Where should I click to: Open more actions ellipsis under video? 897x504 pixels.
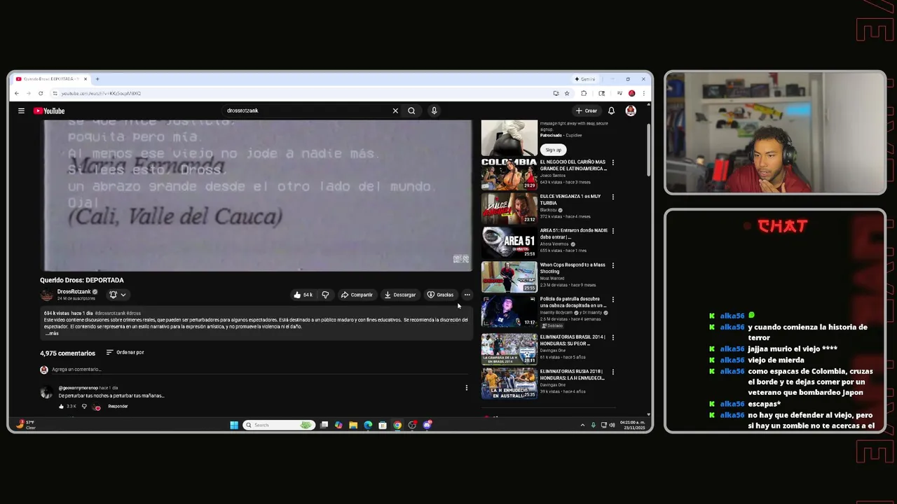tap(467, 295)
